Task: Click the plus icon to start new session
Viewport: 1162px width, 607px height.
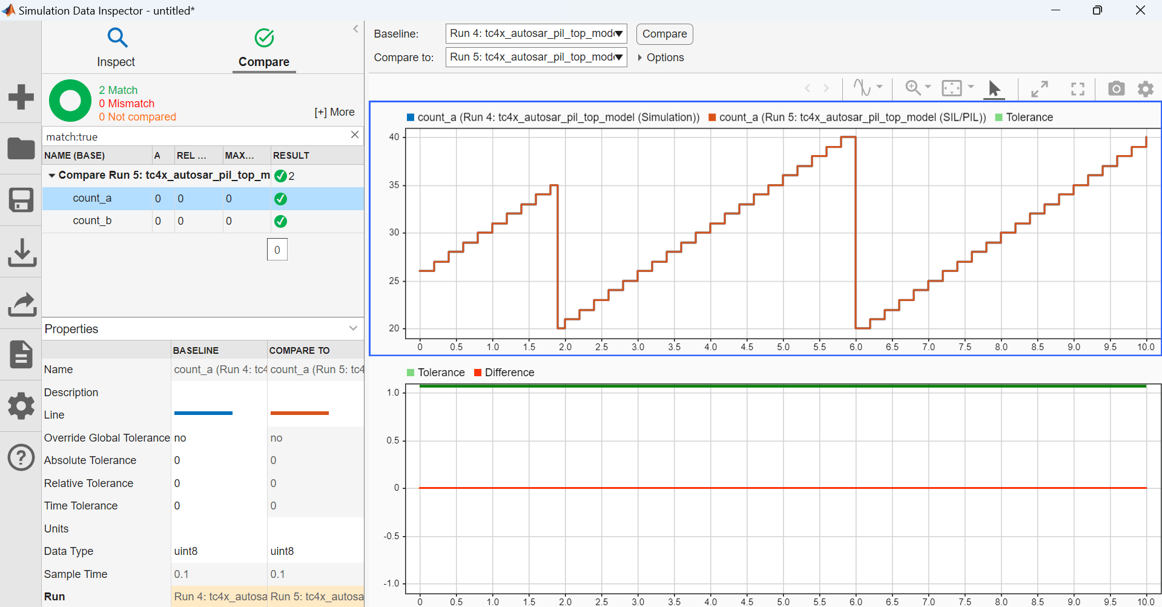Action: pyautogui.click(x=21, y=97)
